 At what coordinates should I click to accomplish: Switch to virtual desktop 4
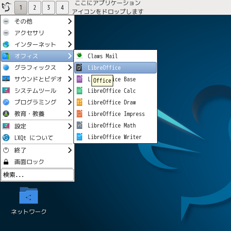pyautogui.click(x=62, y=7)
